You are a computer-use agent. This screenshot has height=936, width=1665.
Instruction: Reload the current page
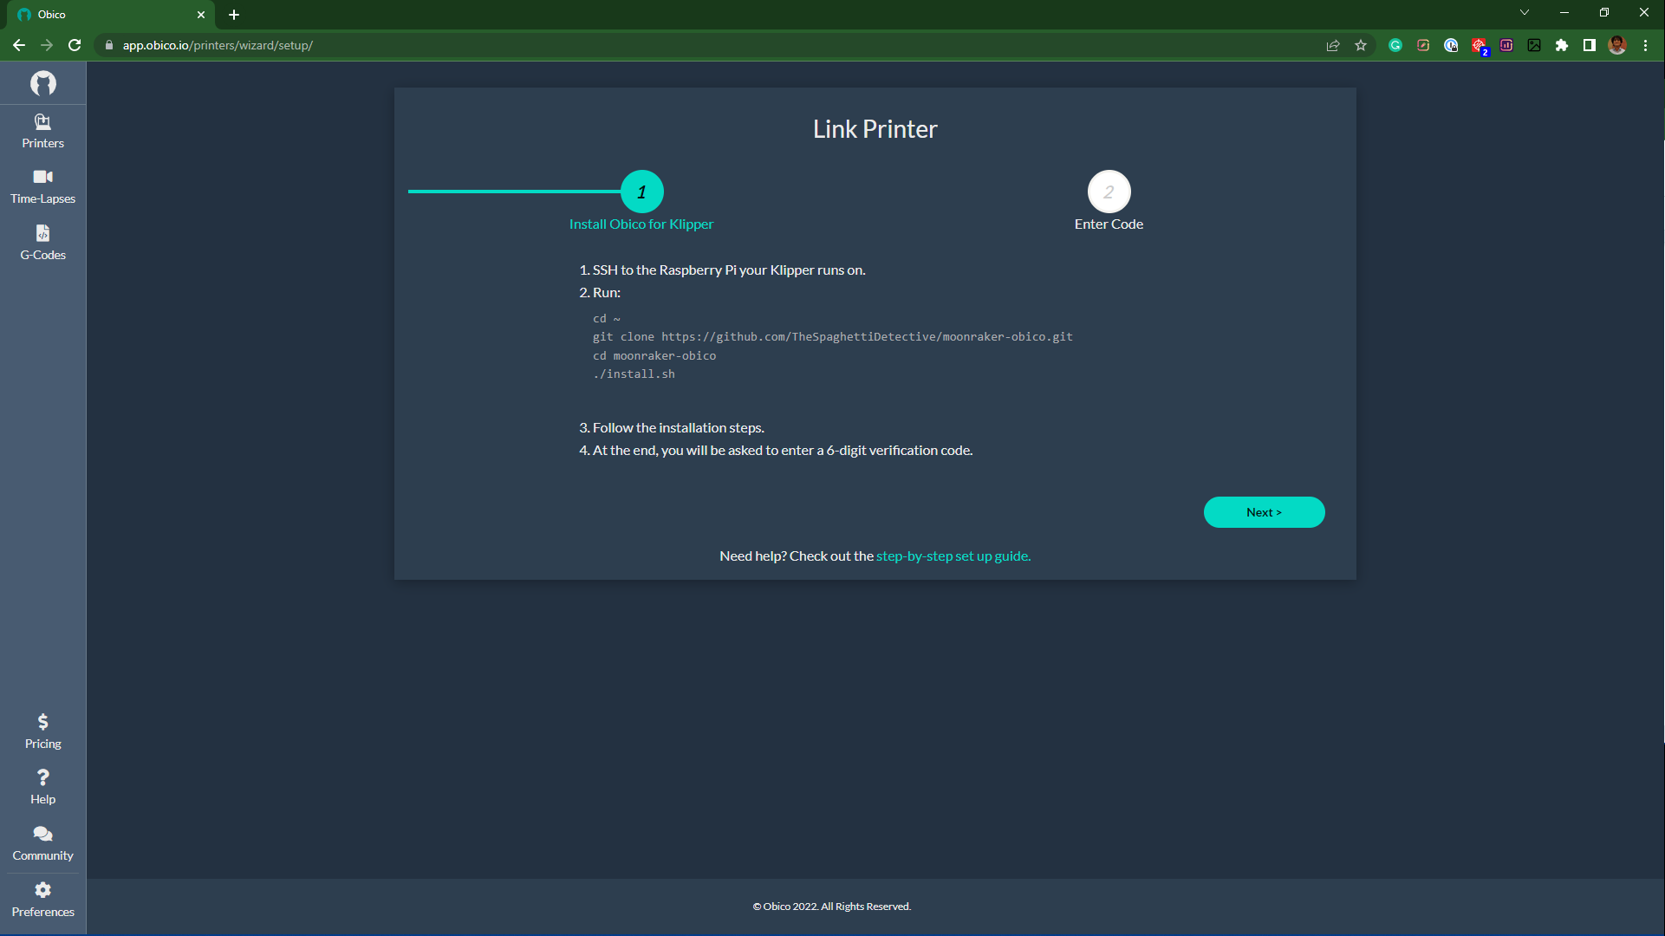[75, 45]
